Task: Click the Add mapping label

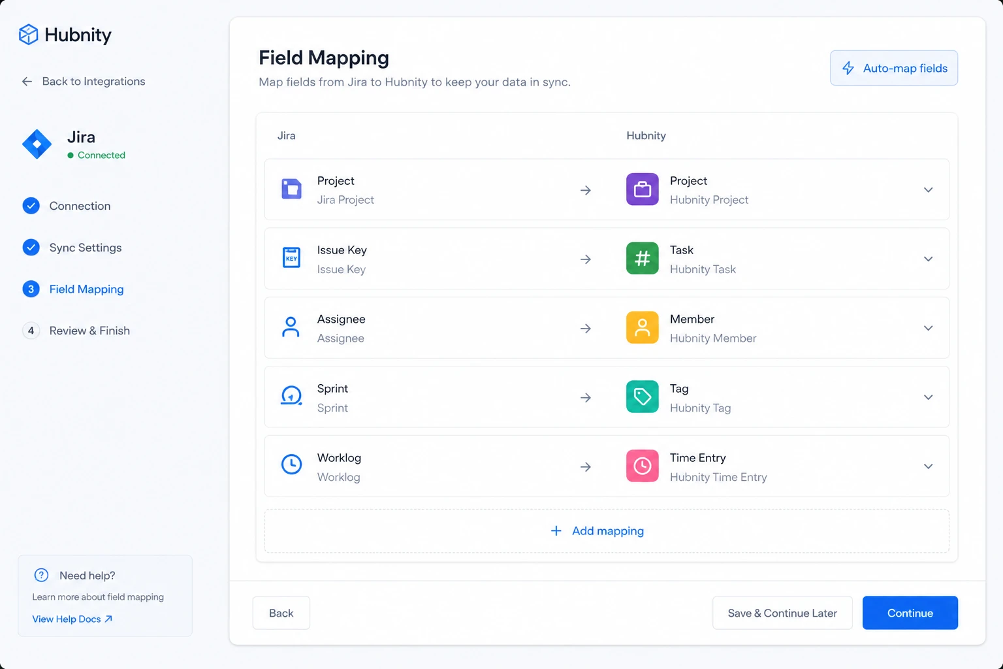Action: (x=608, y=531)
